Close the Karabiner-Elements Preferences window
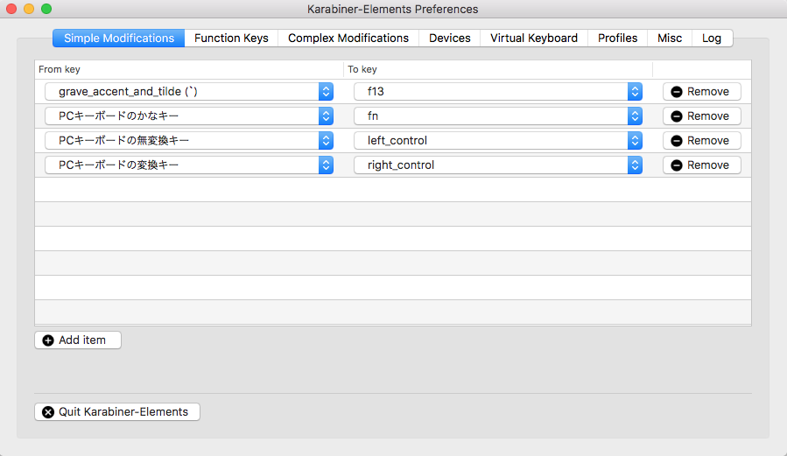 click(11, 9)
